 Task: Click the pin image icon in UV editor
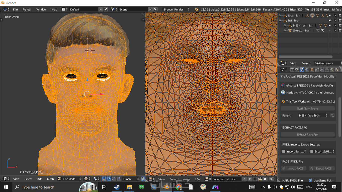[x=271, y=179]
